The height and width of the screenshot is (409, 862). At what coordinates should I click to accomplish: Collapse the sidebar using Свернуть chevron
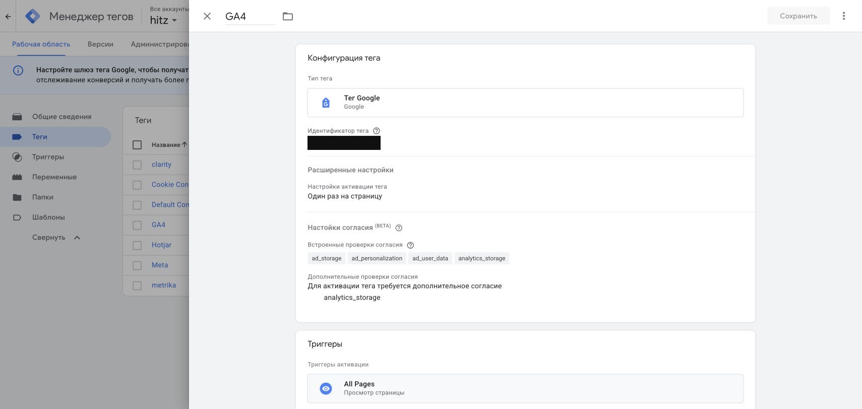(x=77, y=237)
